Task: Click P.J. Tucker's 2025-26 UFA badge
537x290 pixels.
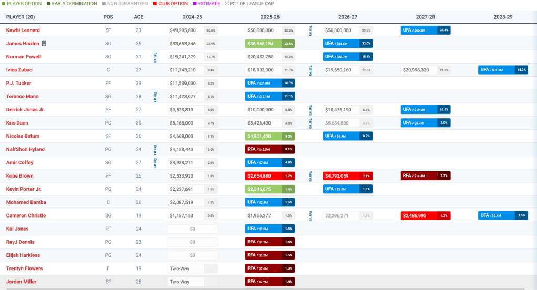Action: (270, 83)
